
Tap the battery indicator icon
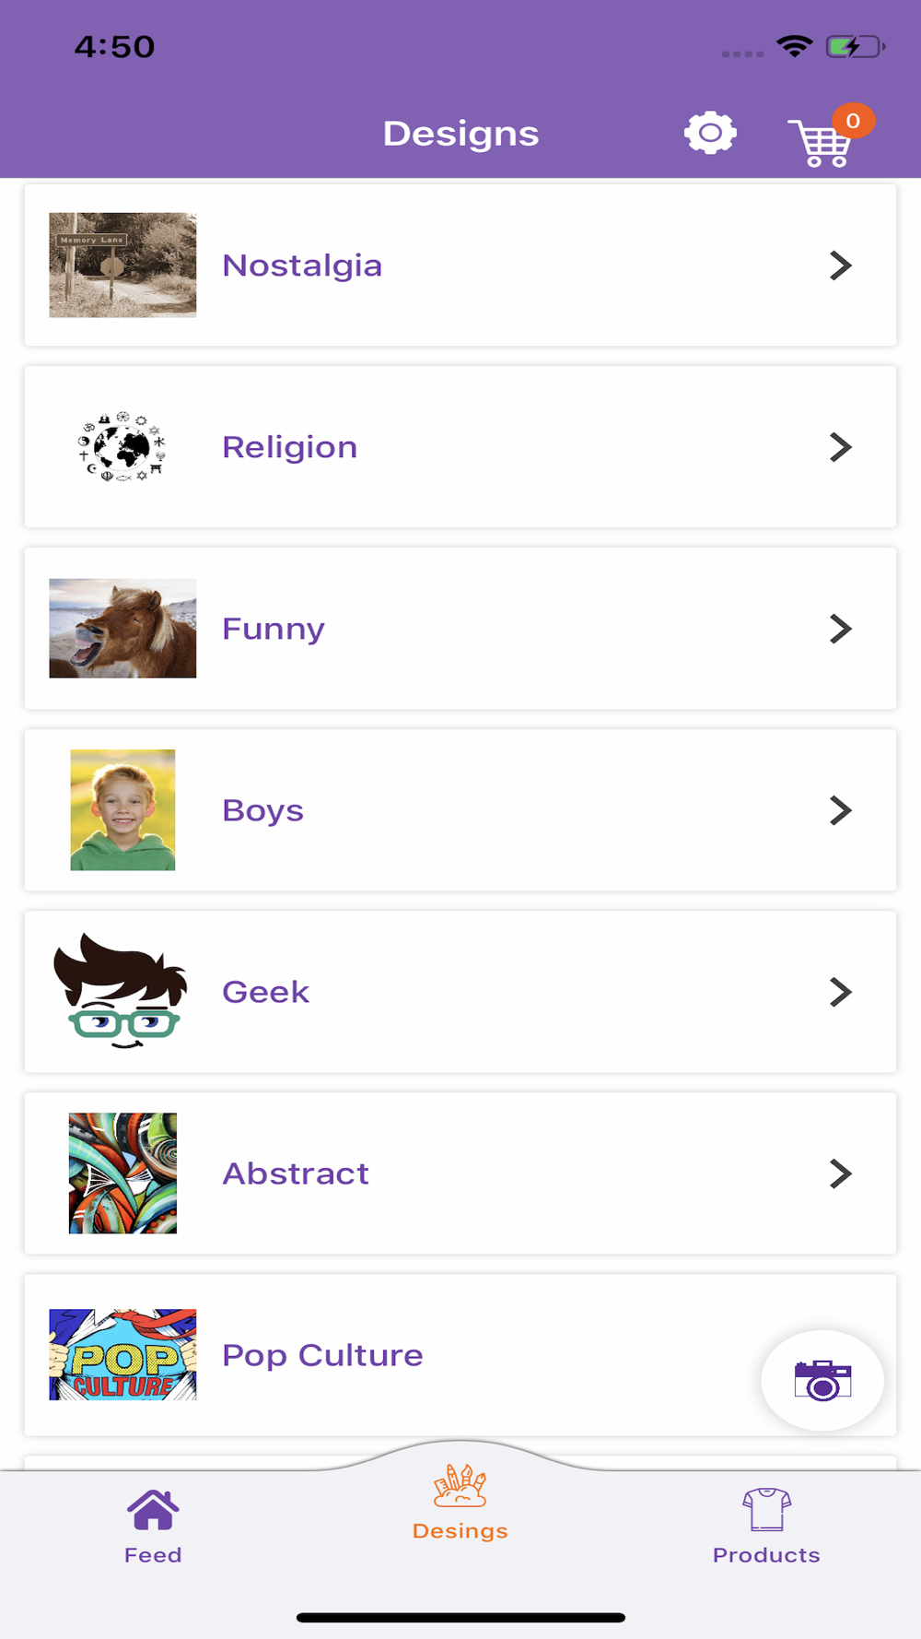pyautogui.click(x=855, y=46)
